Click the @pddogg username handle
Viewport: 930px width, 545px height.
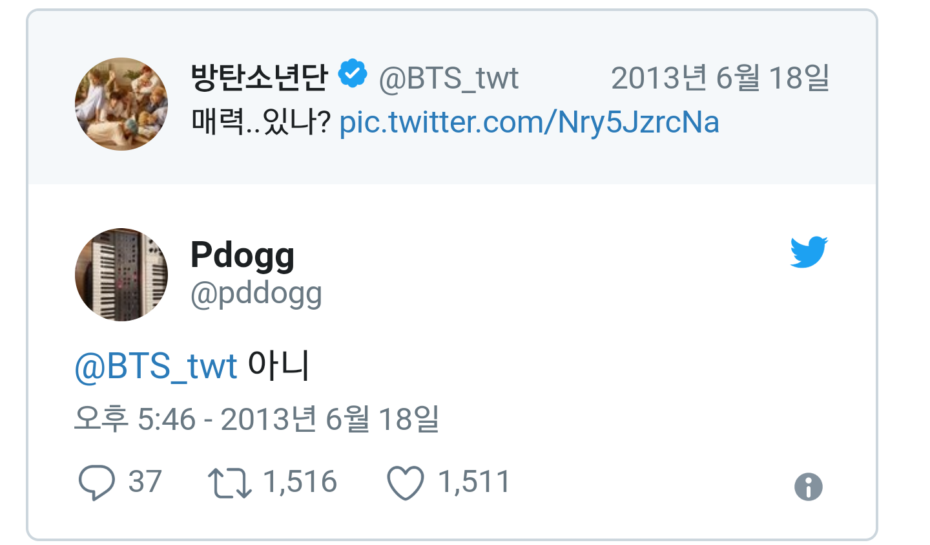click(256, 294)
